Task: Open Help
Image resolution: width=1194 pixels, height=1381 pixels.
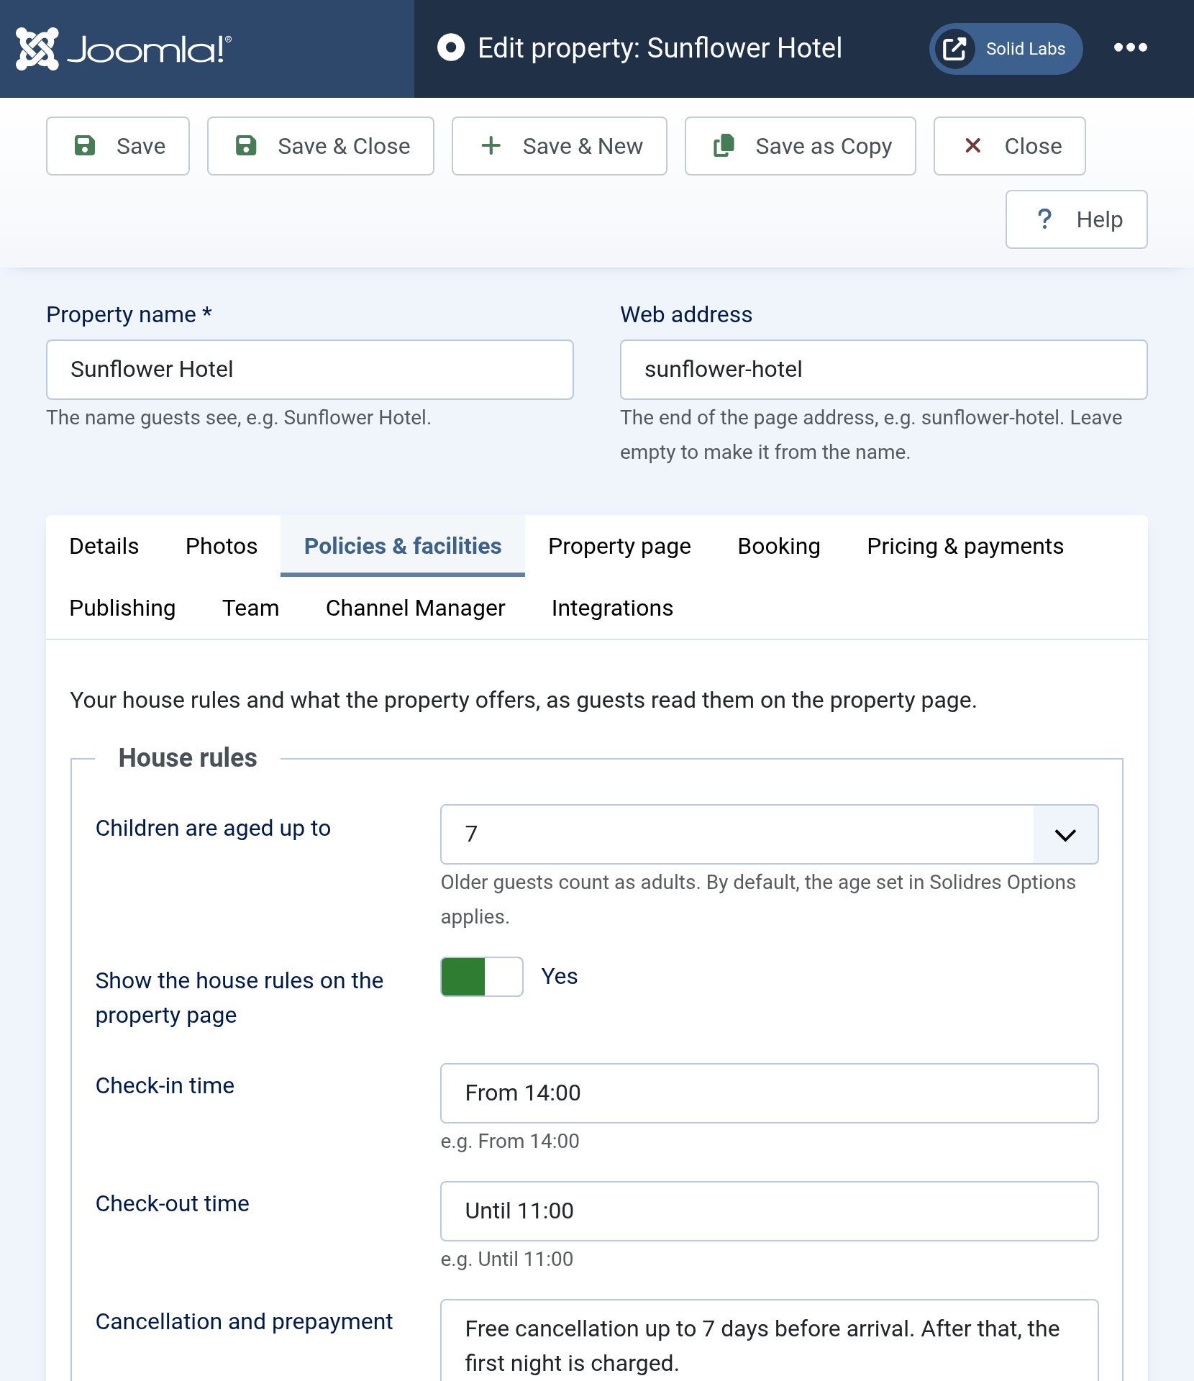Action: pyautogui.click(x=1077, y=219)
